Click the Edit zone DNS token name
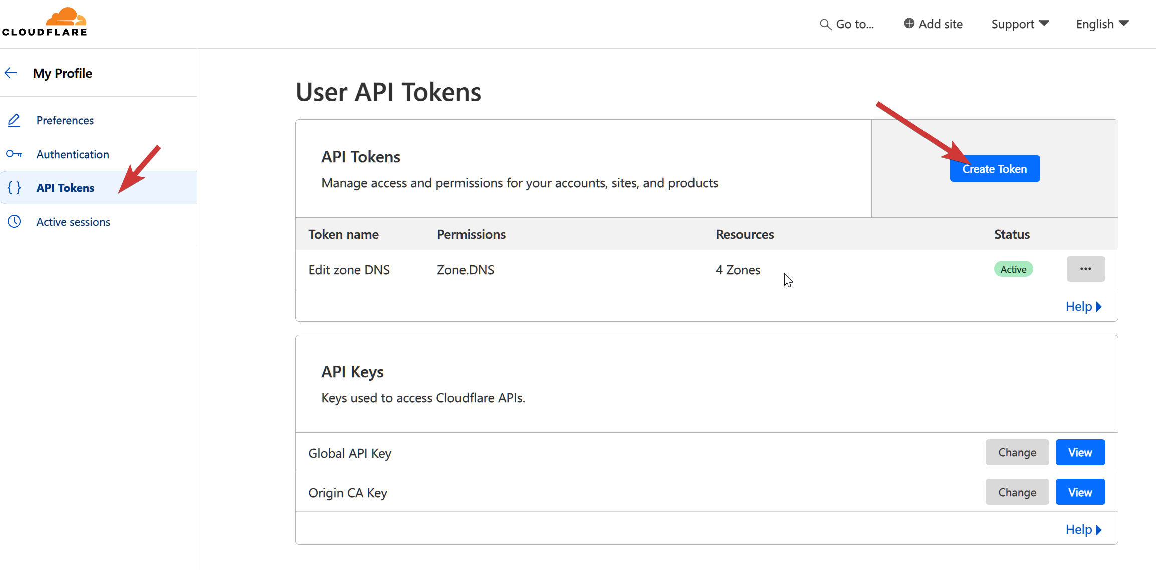The image size is (1156, 570). (349, 270)
